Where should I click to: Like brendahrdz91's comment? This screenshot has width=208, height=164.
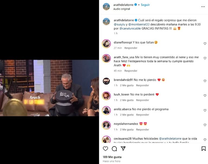click(x=205, y=81)
